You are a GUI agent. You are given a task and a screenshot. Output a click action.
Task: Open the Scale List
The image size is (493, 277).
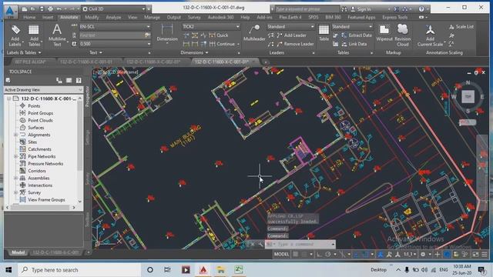[461, 27]
